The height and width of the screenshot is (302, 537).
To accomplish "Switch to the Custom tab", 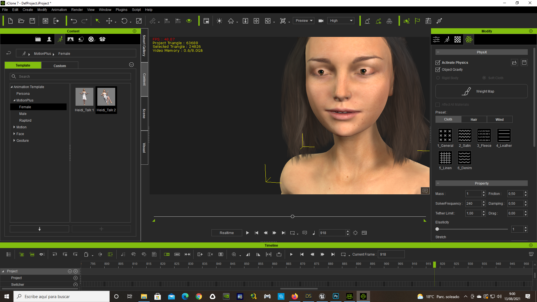I will tap(60, 66).
